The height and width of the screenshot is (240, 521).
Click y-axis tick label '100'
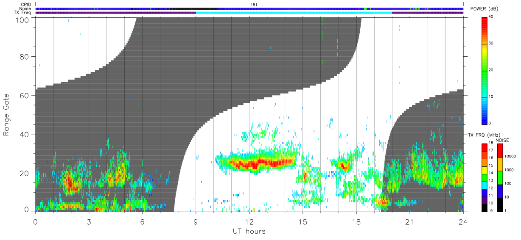[23, 20]
